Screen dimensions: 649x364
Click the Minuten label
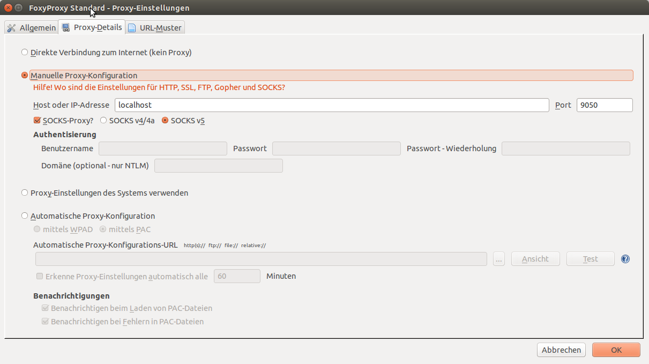(x=281, y=276)
